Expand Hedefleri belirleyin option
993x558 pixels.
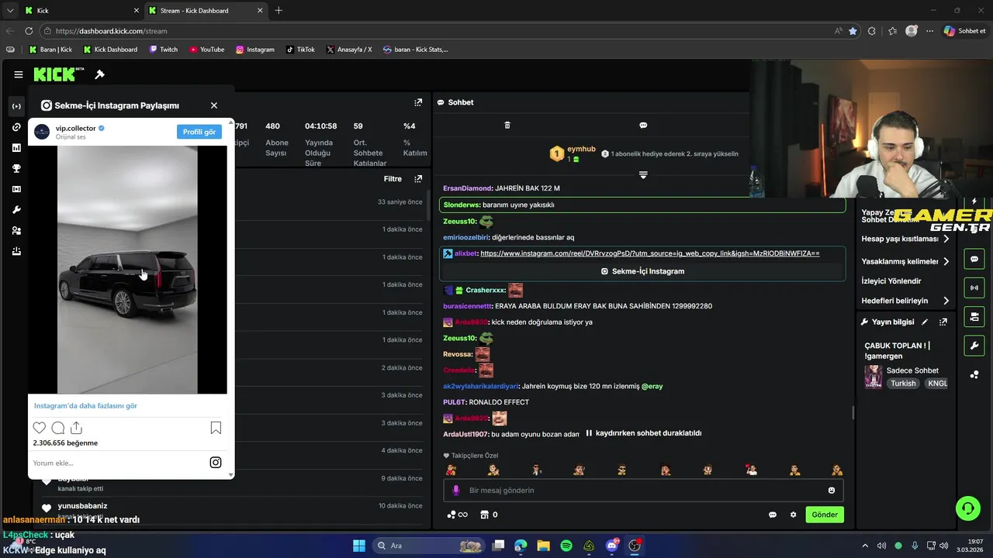click(905, 301)
